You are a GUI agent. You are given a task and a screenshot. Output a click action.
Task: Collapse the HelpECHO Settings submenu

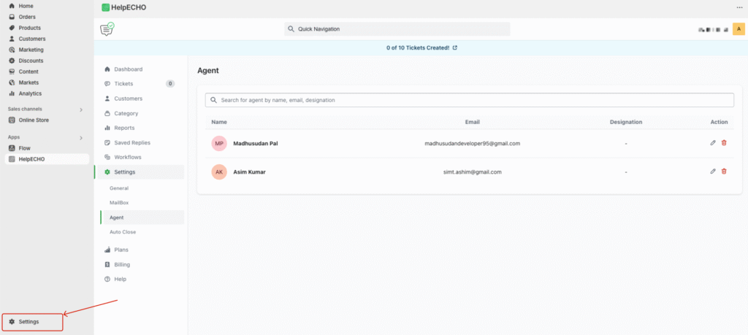coord(124,172)
